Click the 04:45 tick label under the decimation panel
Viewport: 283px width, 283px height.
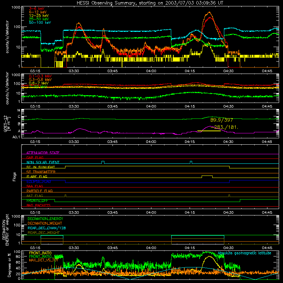(267, 248)
